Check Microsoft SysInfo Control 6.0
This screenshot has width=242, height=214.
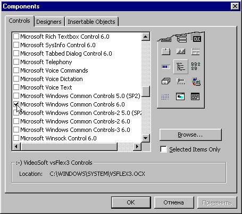[x=16, y=45]
